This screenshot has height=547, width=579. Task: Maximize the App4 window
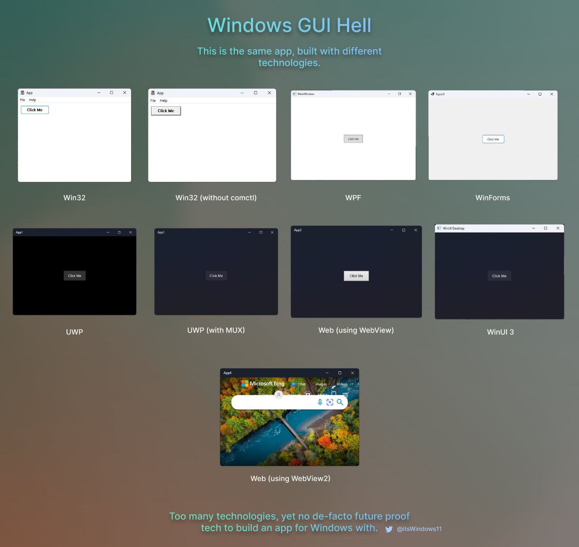click(x=340, y=373)
